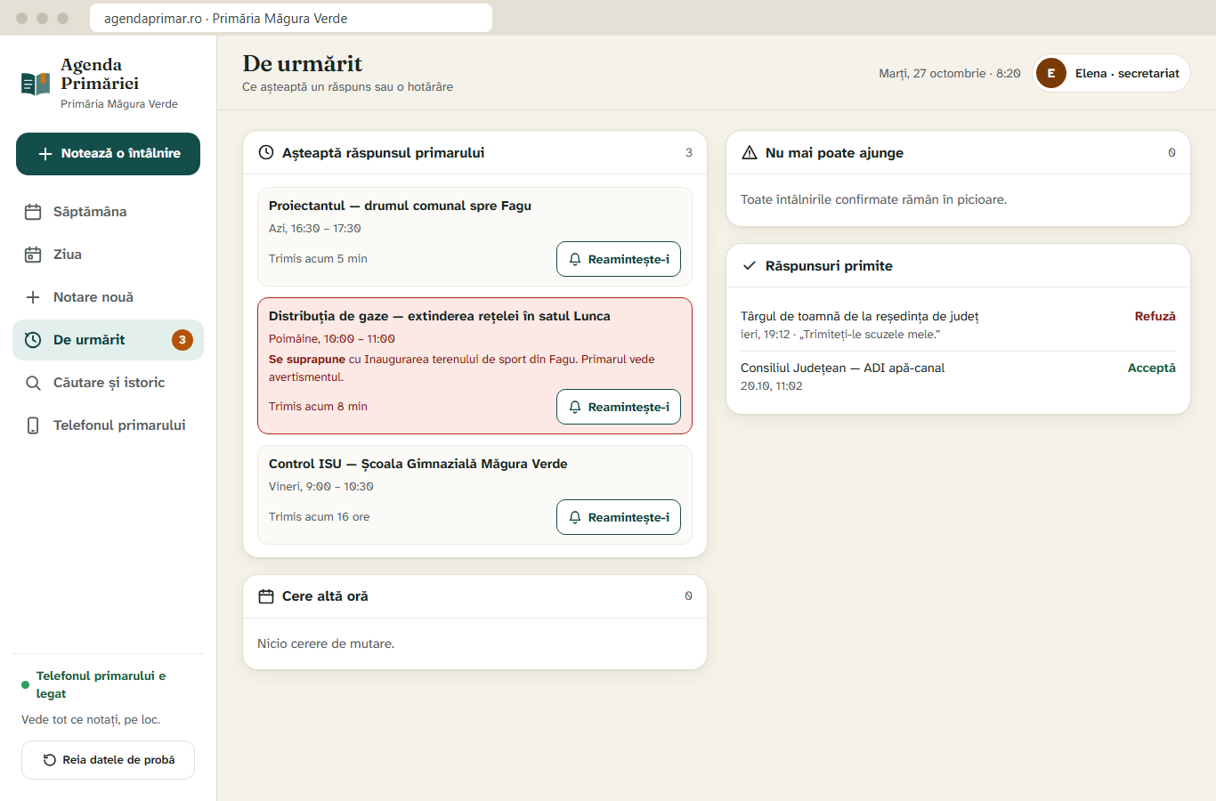The height and width of the screenshot is (801, 1216).
Task: Open Săptămâna calendar view
Action: [x=108, y=212]
